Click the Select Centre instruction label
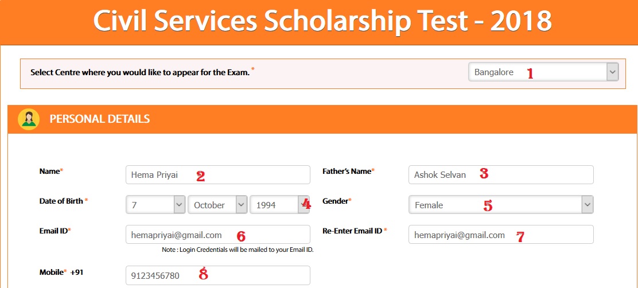This screenshot has height=288, width=638. [x=139, y=73]
